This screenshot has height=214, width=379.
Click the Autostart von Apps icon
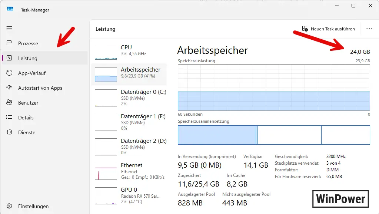click(x=10, y=88)
